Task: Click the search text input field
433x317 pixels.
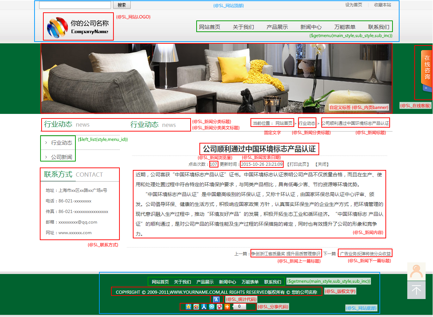Action: click(75, 5)
